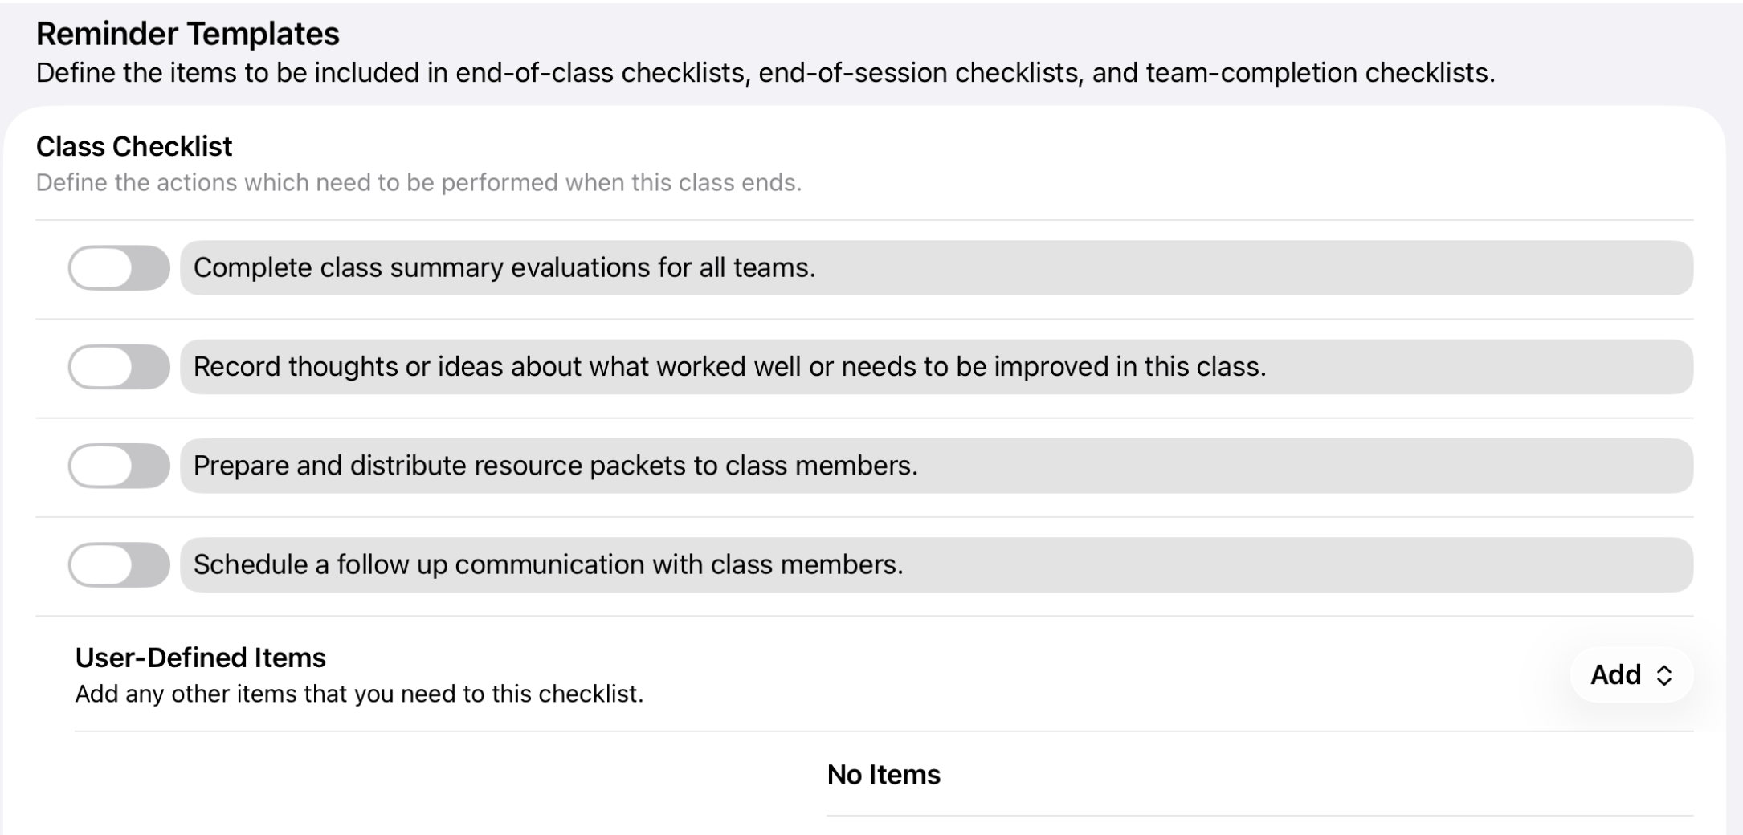Edit the Record thoughts or ideas text field

(x=937, y=367)
